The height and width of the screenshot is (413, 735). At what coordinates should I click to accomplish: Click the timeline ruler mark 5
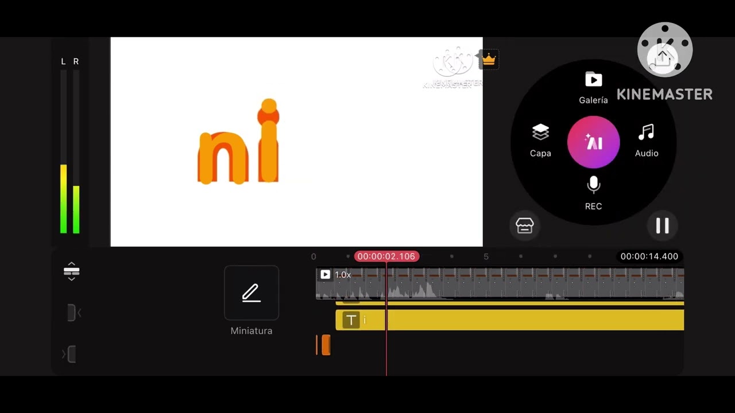[x=486, y=256]
